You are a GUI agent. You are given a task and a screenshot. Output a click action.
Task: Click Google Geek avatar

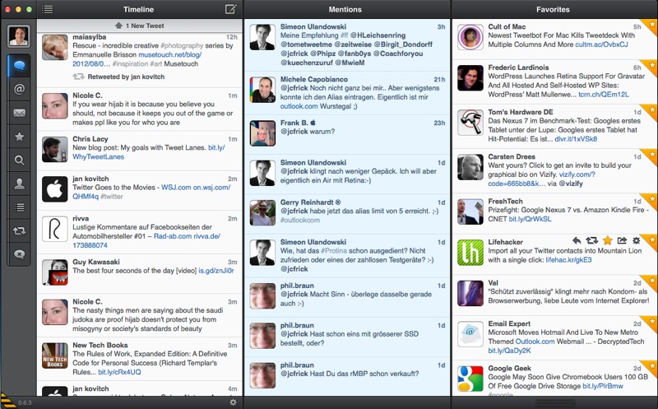tap(470, 379)
